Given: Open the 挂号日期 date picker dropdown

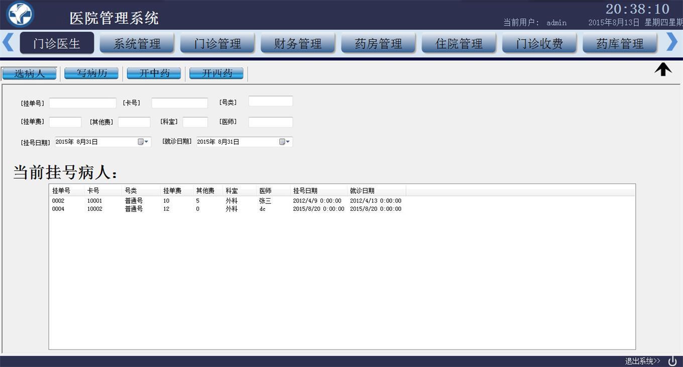Looking at the screenshot, I should [144, 142].
